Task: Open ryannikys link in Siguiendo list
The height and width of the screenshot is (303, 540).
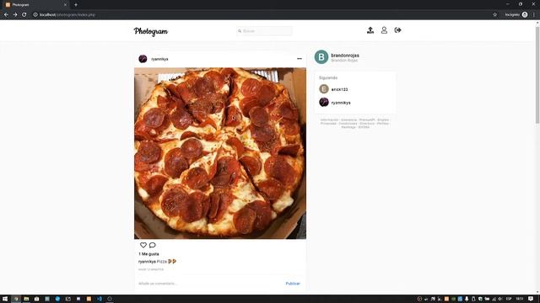Action: tap(341, 103)
